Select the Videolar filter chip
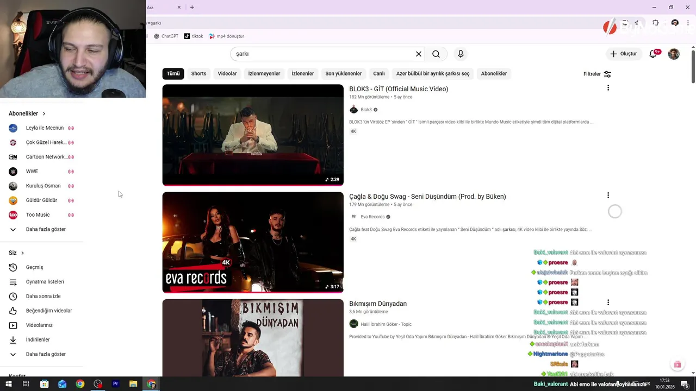Image resolution: width=696 pixels, height=391 pixels. (227, 73)
